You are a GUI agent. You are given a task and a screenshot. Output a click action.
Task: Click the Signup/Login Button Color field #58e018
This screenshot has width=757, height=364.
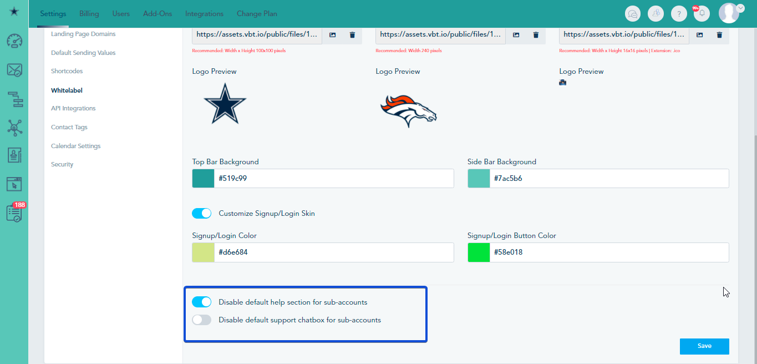click(x=609, y=252)
